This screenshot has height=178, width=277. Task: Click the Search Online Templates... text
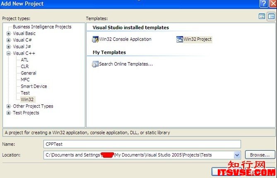click(126, 64)
